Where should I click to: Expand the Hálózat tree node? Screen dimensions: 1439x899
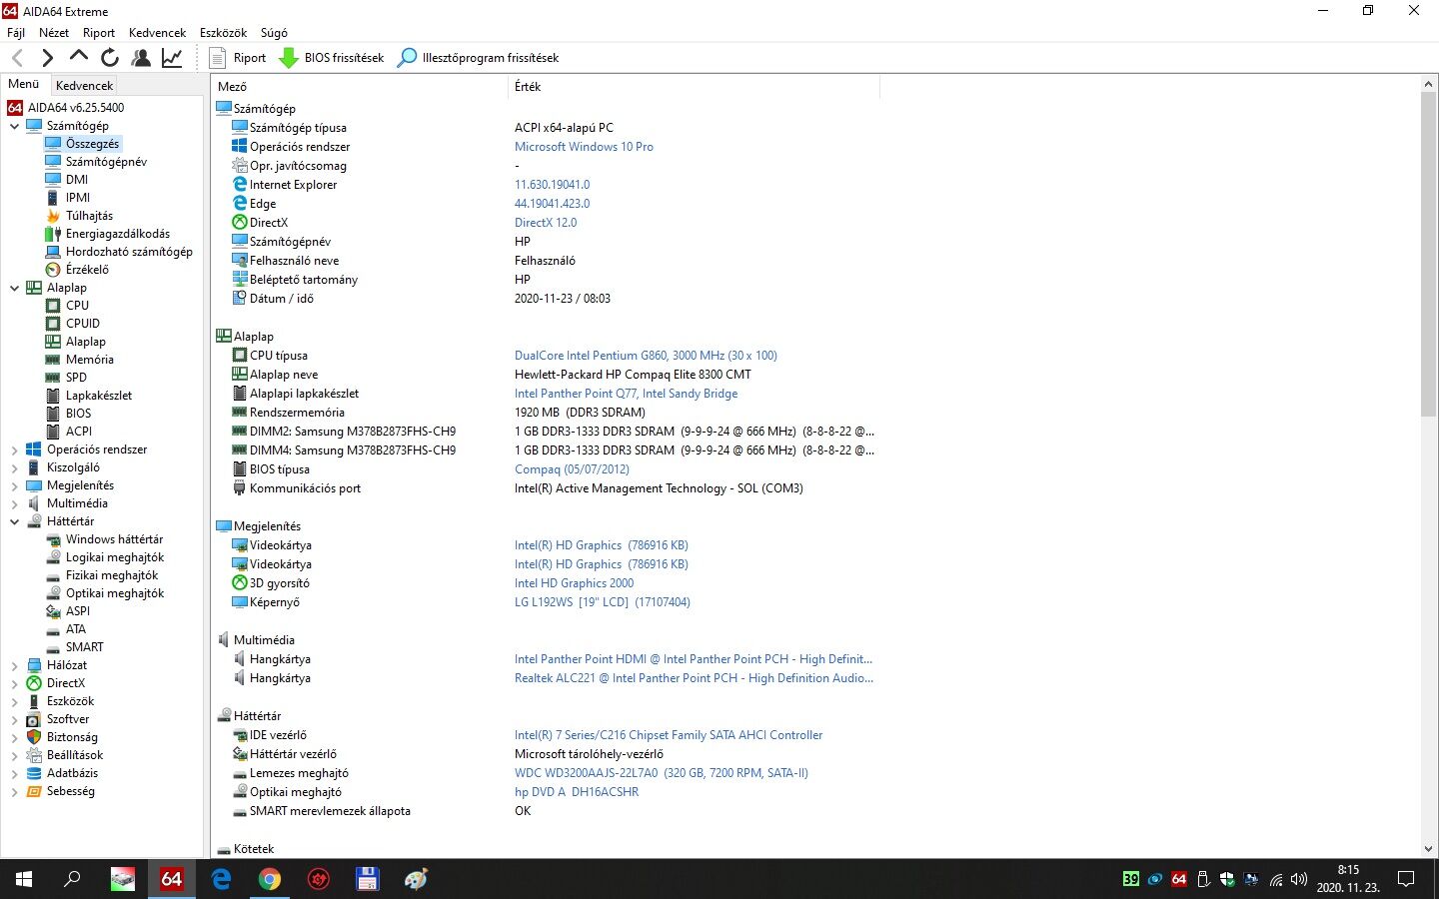tap(14, 665)
